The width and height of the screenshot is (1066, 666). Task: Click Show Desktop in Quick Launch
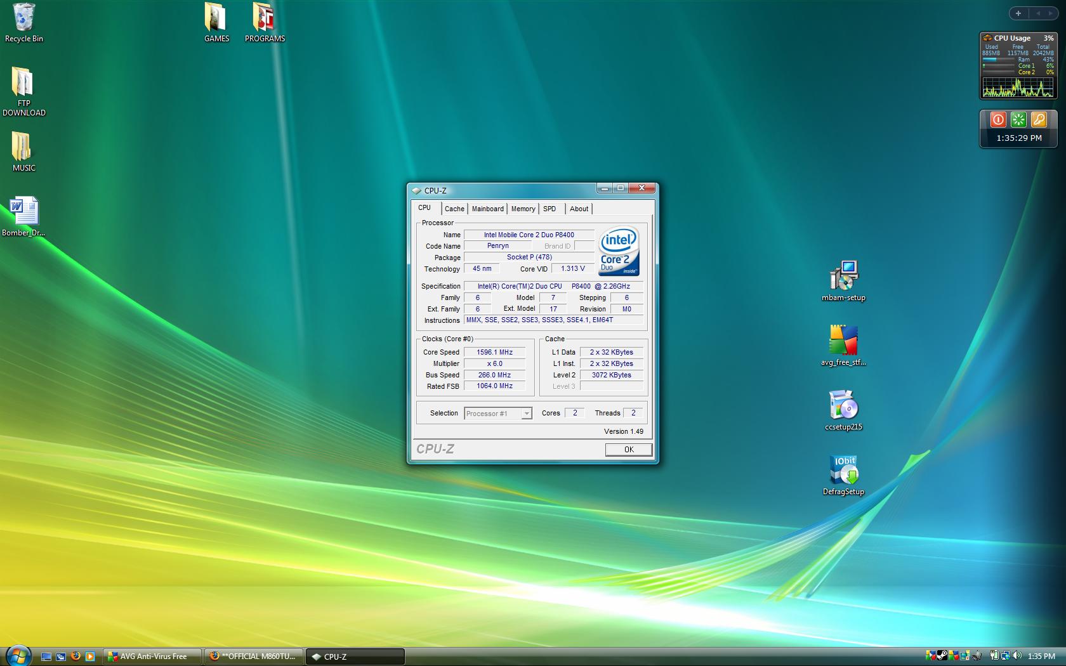pos(46,656)
